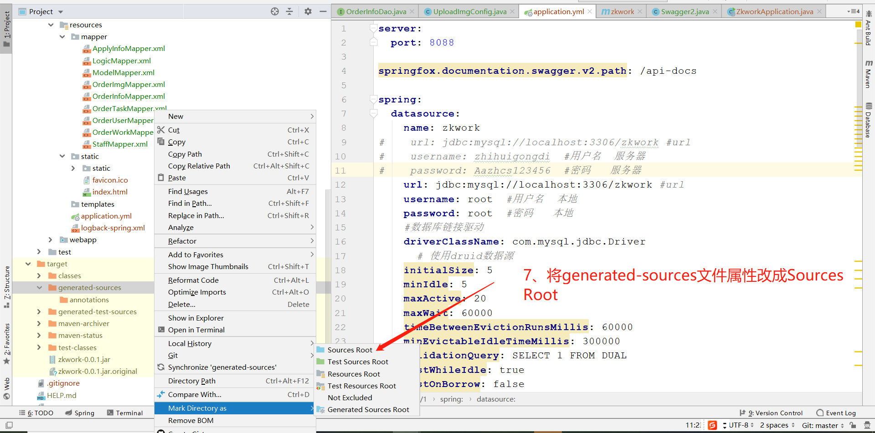875x433 pixels.
Task: Click the collapse all icon in Project panel
Action: tap(289, 11)
